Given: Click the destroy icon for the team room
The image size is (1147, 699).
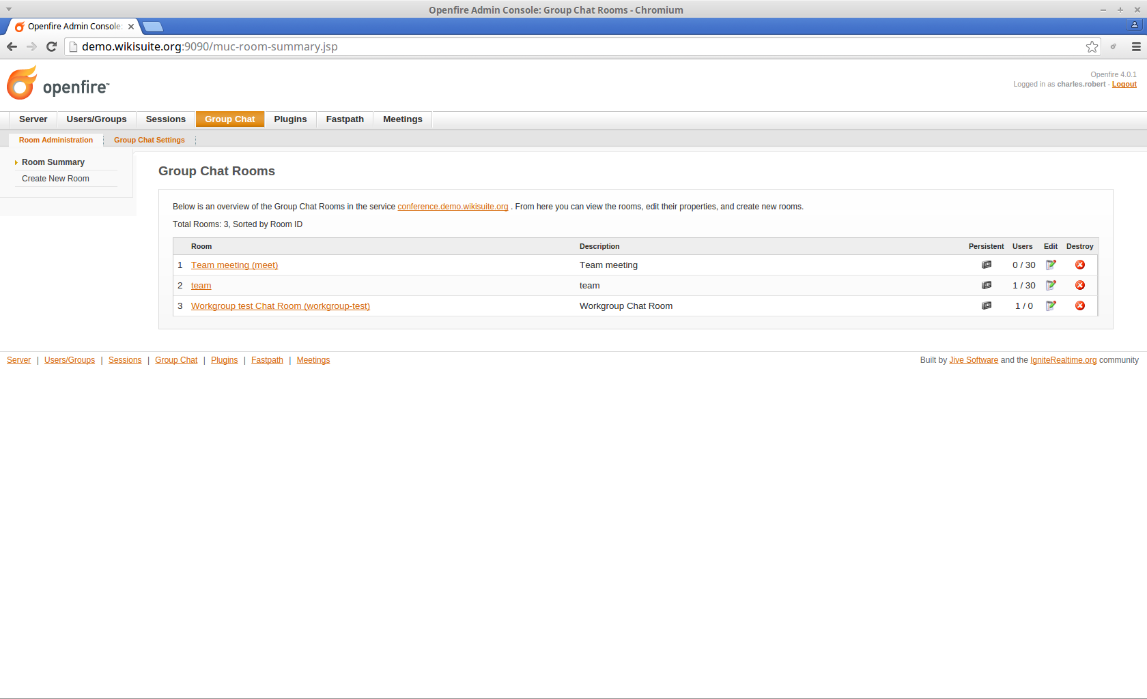Looking at the screenshot, I should pos(1080,285).
